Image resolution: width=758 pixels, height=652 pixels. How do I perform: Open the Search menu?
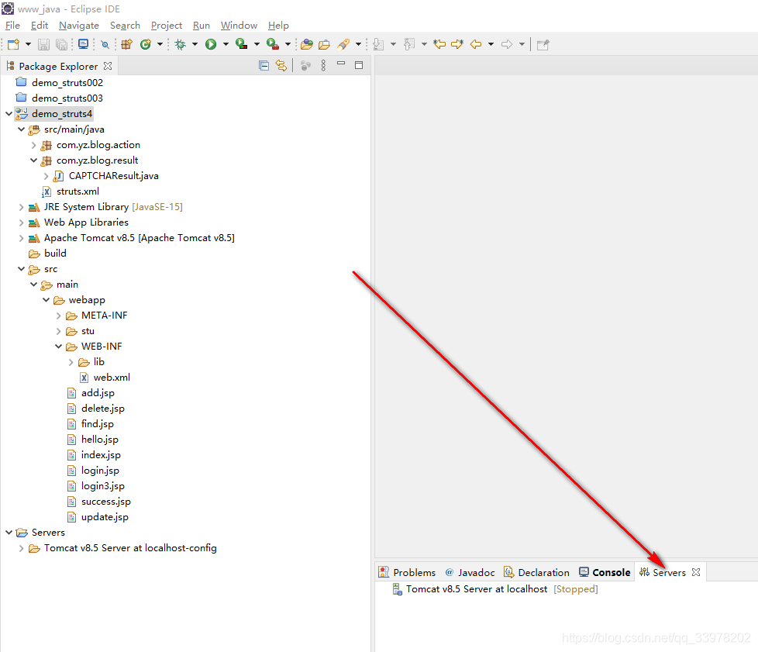pyautogui.click(x=125, y=25)
